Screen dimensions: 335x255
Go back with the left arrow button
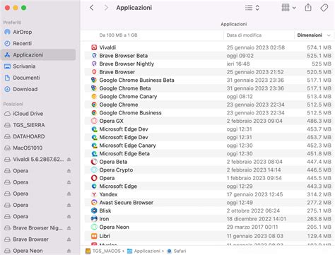92,8
